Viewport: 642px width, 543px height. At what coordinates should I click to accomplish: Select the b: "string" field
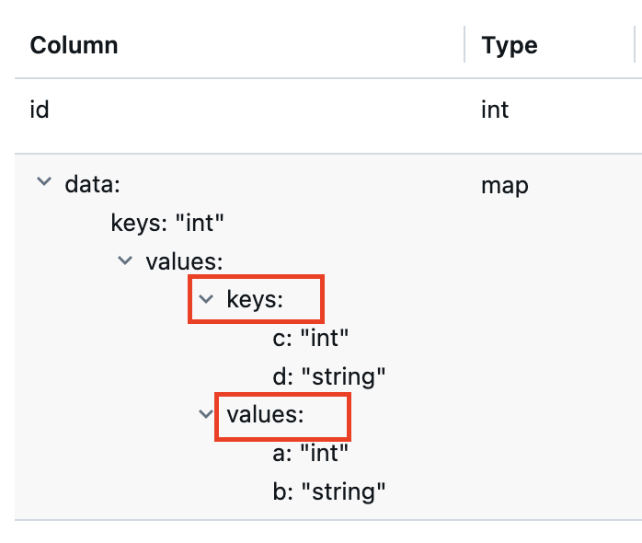pos(329,491)
